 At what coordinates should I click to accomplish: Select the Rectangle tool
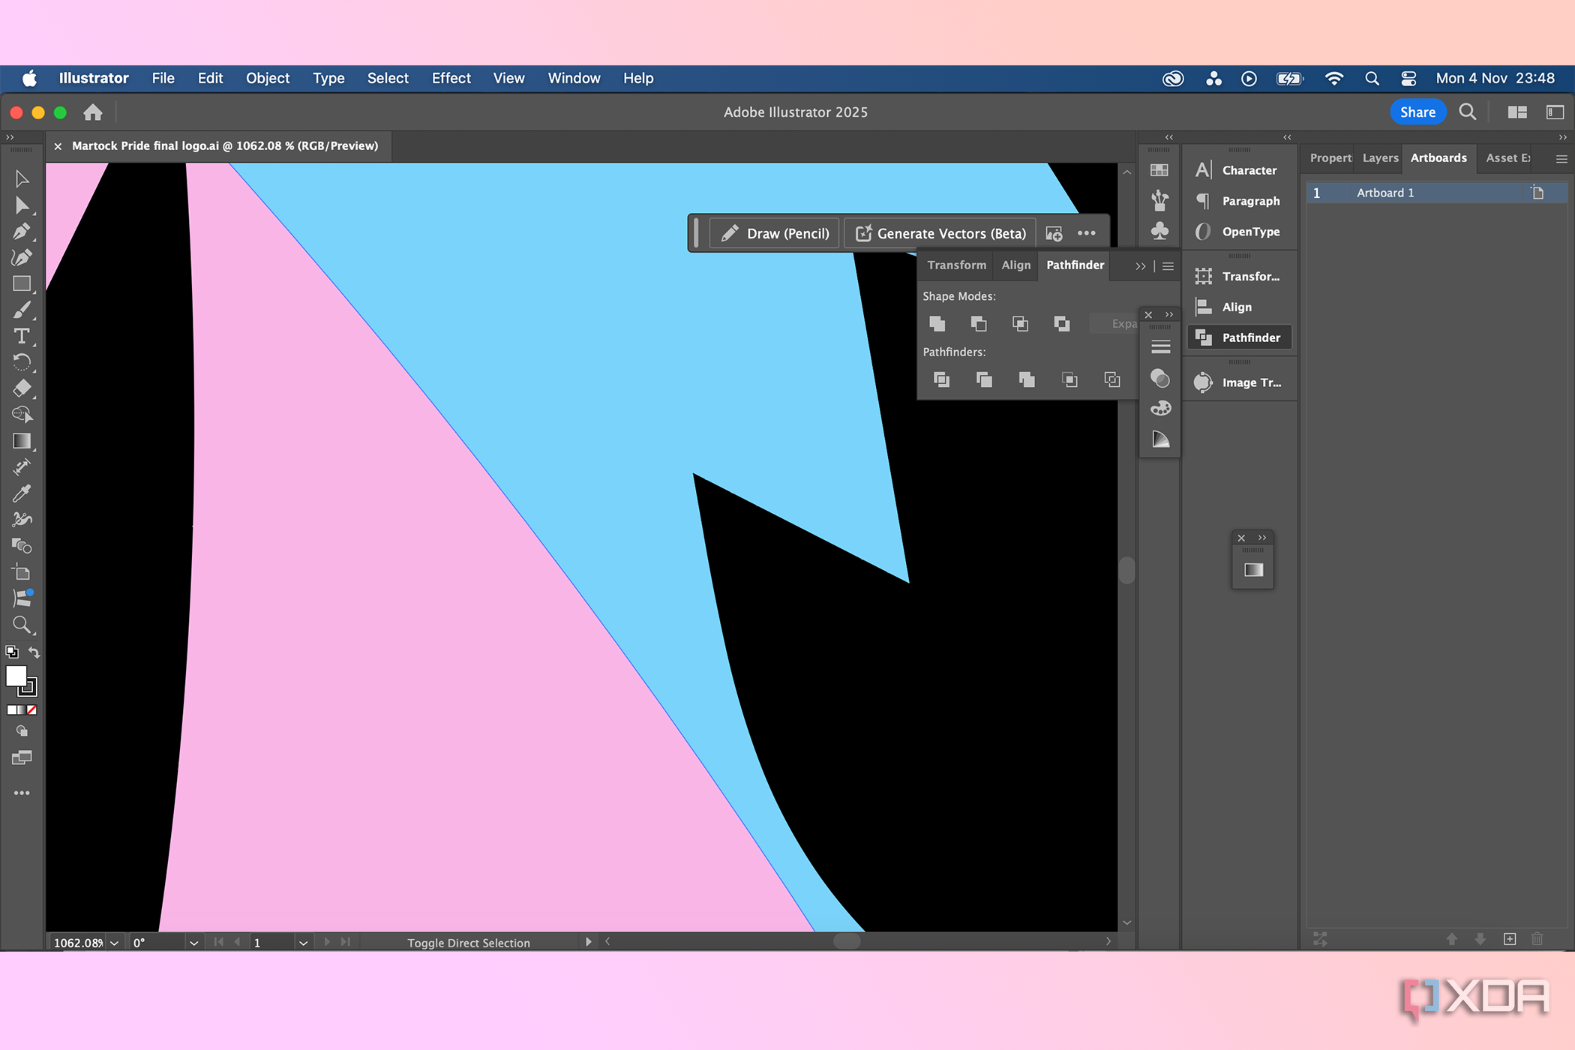point(22,283)
